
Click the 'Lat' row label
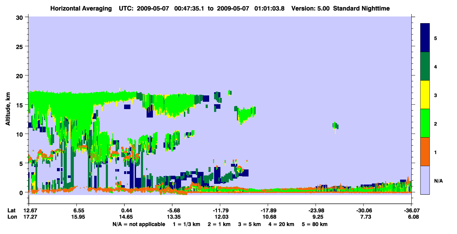12,210
